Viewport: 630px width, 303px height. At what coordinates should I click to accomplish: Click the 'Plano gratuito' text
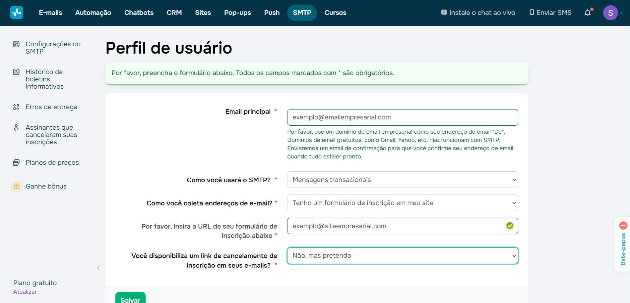tap(35, 283)
